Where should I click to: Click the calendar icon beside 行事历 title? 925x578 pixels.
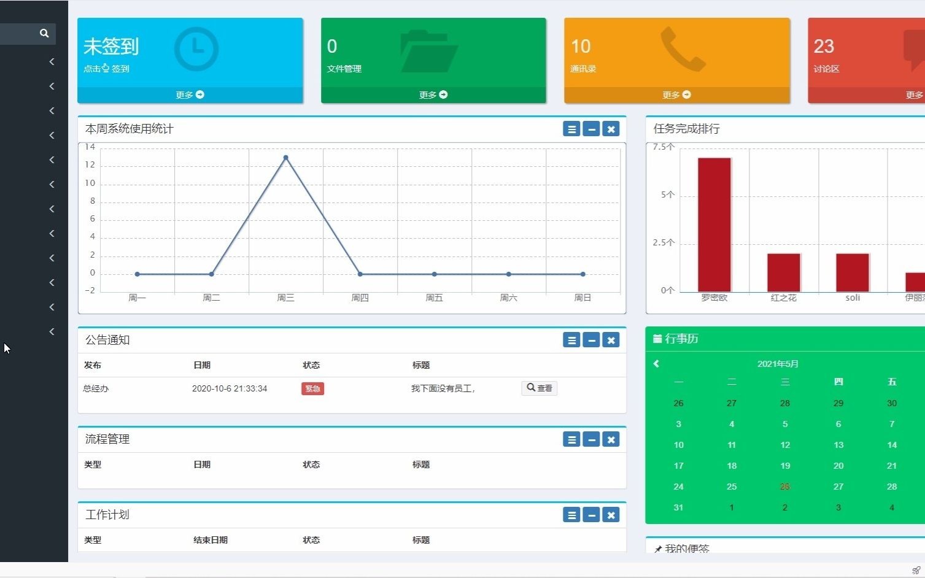coord(657,339)
